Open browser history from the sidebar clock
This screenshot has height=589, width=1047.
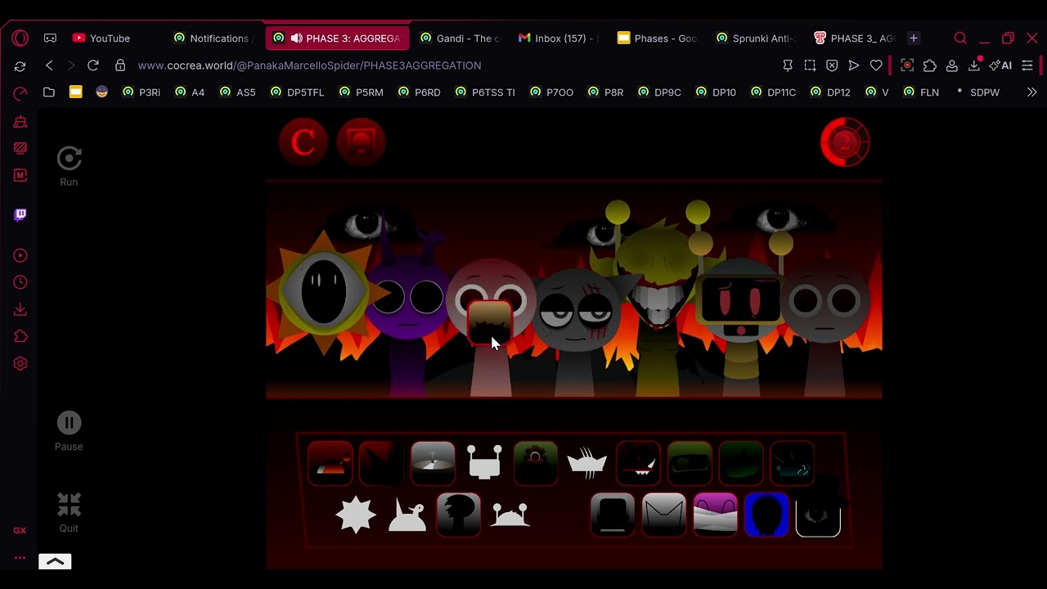20,282
